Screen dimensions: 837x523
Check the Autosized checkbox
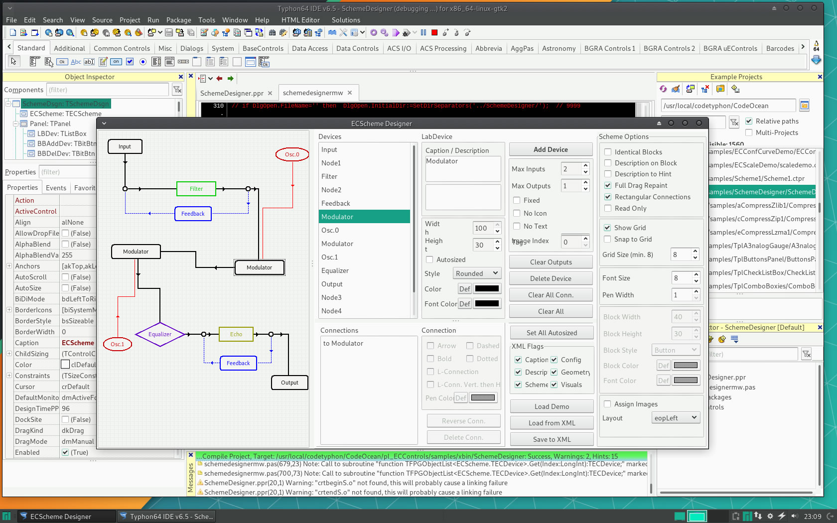pyautogui.click(x=429, y=260)
